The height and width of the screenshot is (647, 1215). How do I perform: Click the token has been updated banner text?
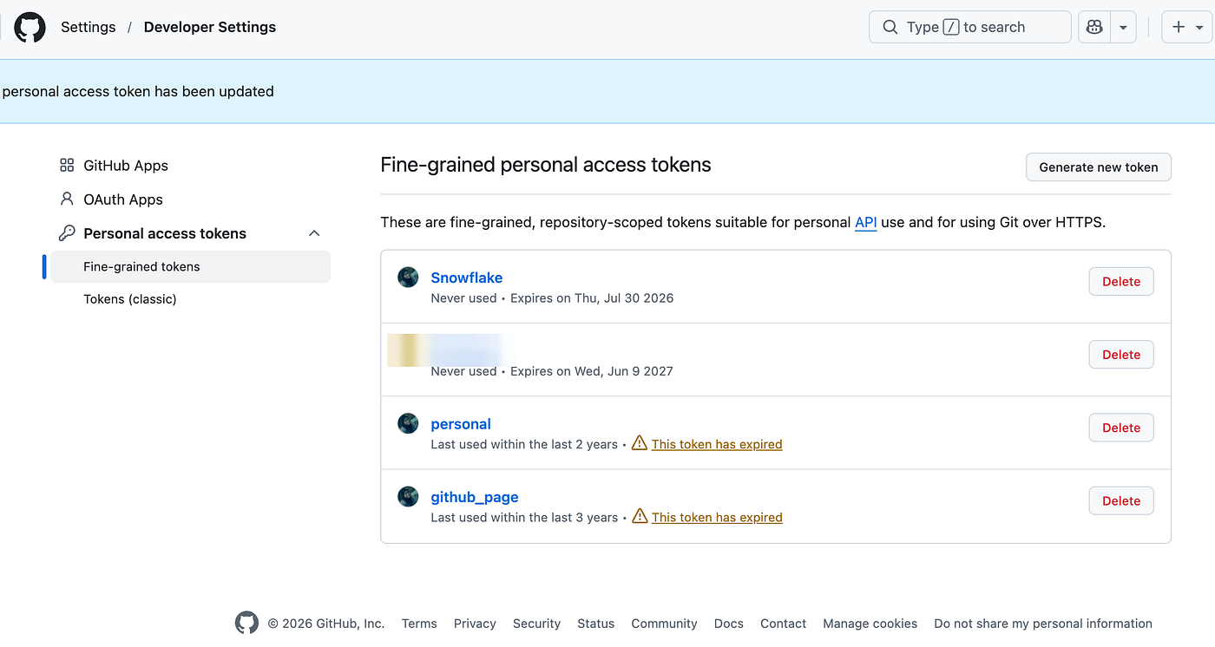[x=138, y=91]
